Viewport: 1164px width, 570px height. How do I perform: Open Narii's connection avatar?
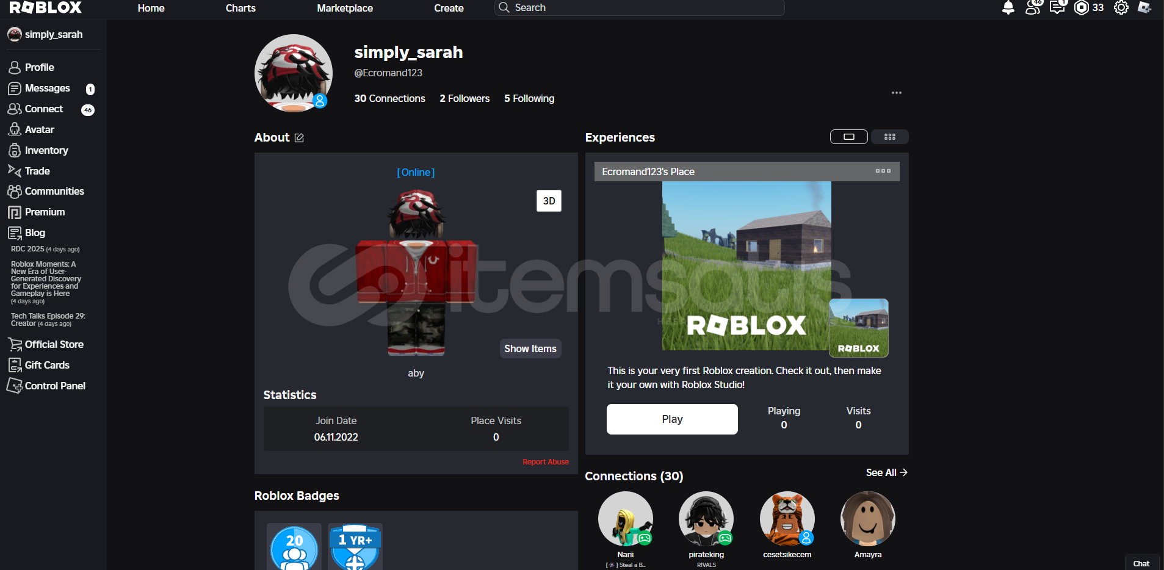(626, 519)
